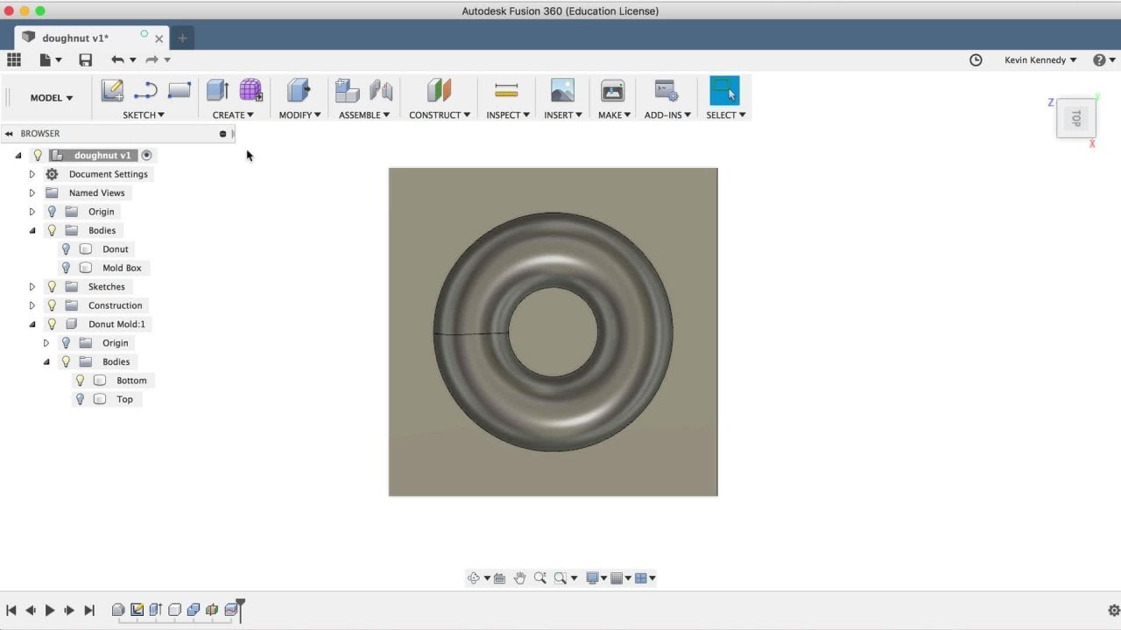Open the 3D Print Make icon
The image size is (1121, 630).
click(x=613, y=90)
